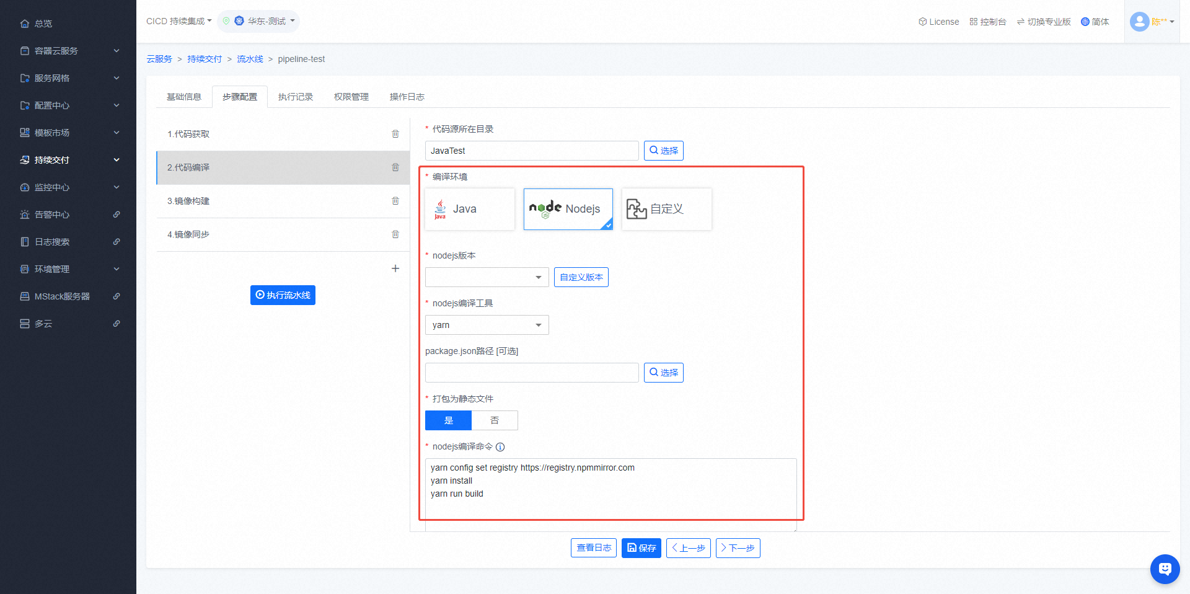Screen dimensions: 1190x594
Task: Click the info icon beside nodejs编译命令
Action: click(x=500, y=447)
